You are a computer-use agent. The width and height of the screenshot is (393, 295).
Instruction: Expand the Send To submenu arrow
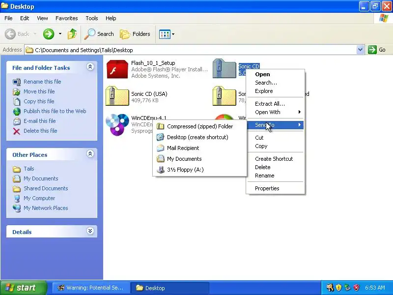coord(300,125)
